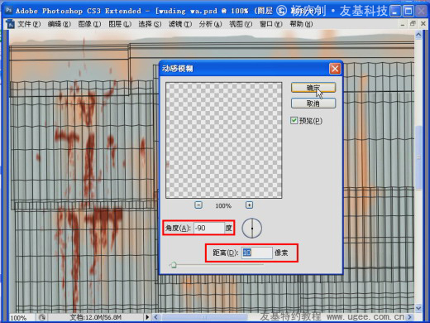This screenshot has height=323, width=430.
Task: Click the angle dial wheel
Action: click(x=252, y=229)
